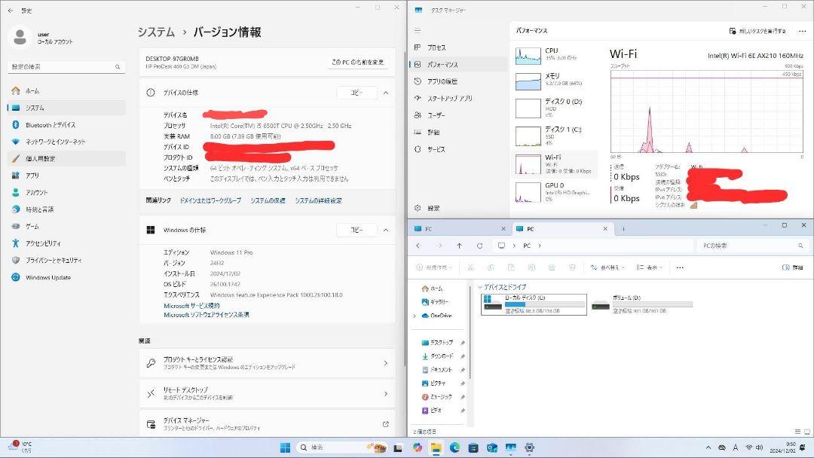Open Windows Update in Settings

pyautogui.click(x=66, y=277)
